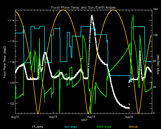
Task: Click the Aug10 x-axis tick label
Action: 15,117
